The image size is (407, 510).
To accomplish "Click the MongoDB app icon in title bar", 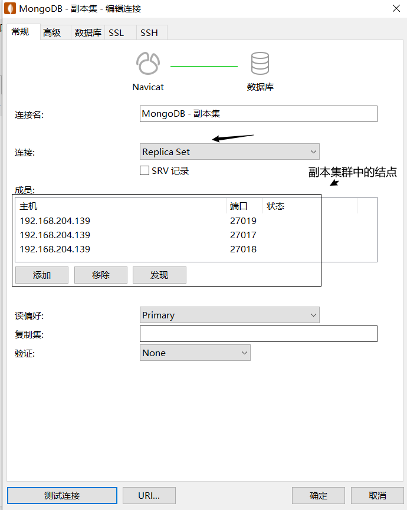I will pyautogui.click(x=10, y=8).
